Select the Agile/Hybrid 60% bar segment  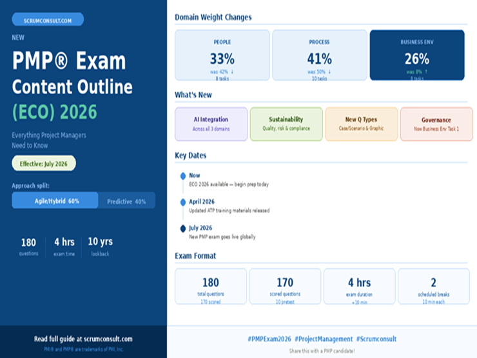pos(55,201)
